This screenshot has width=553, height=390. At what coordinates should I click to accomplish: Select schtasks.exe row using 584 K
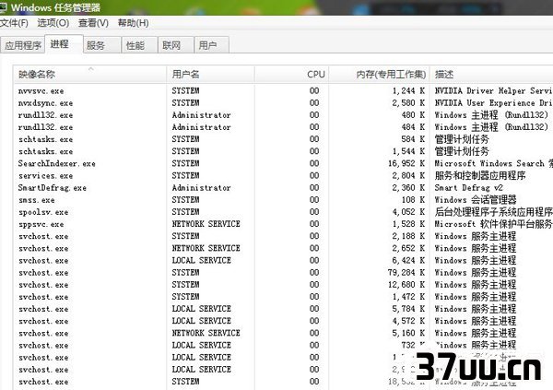(284, 139)
